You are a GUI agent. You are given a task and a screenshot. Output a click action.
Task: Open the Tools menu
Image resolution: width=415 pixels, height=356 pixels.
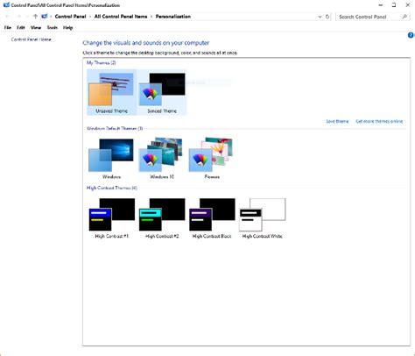(x=53, y=28)
